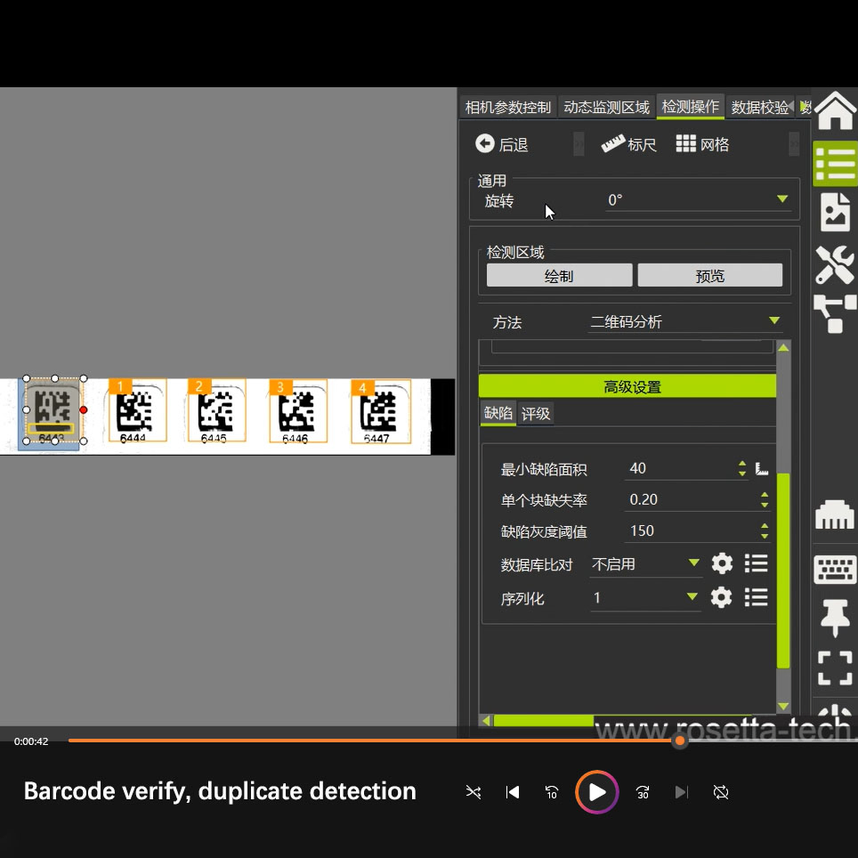858x858 pixels.
Task: Switch to the 相机参数控制 tab
Action: click(507, 106)
